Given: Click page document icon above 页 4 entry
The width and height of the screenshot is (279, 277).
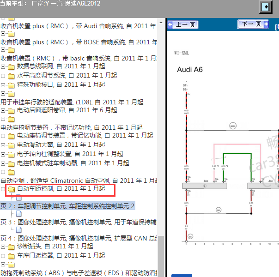Looking at the screenshot, I should 19,230.
